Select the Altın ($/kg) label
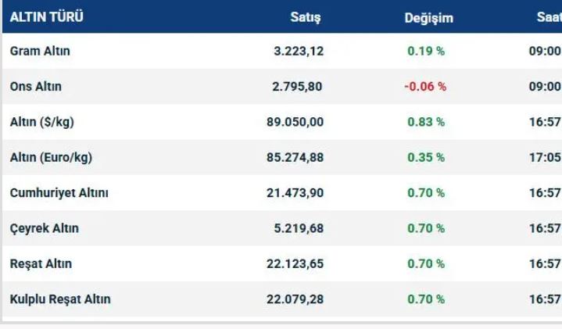 pyautogui.click(x=42, y=122)
